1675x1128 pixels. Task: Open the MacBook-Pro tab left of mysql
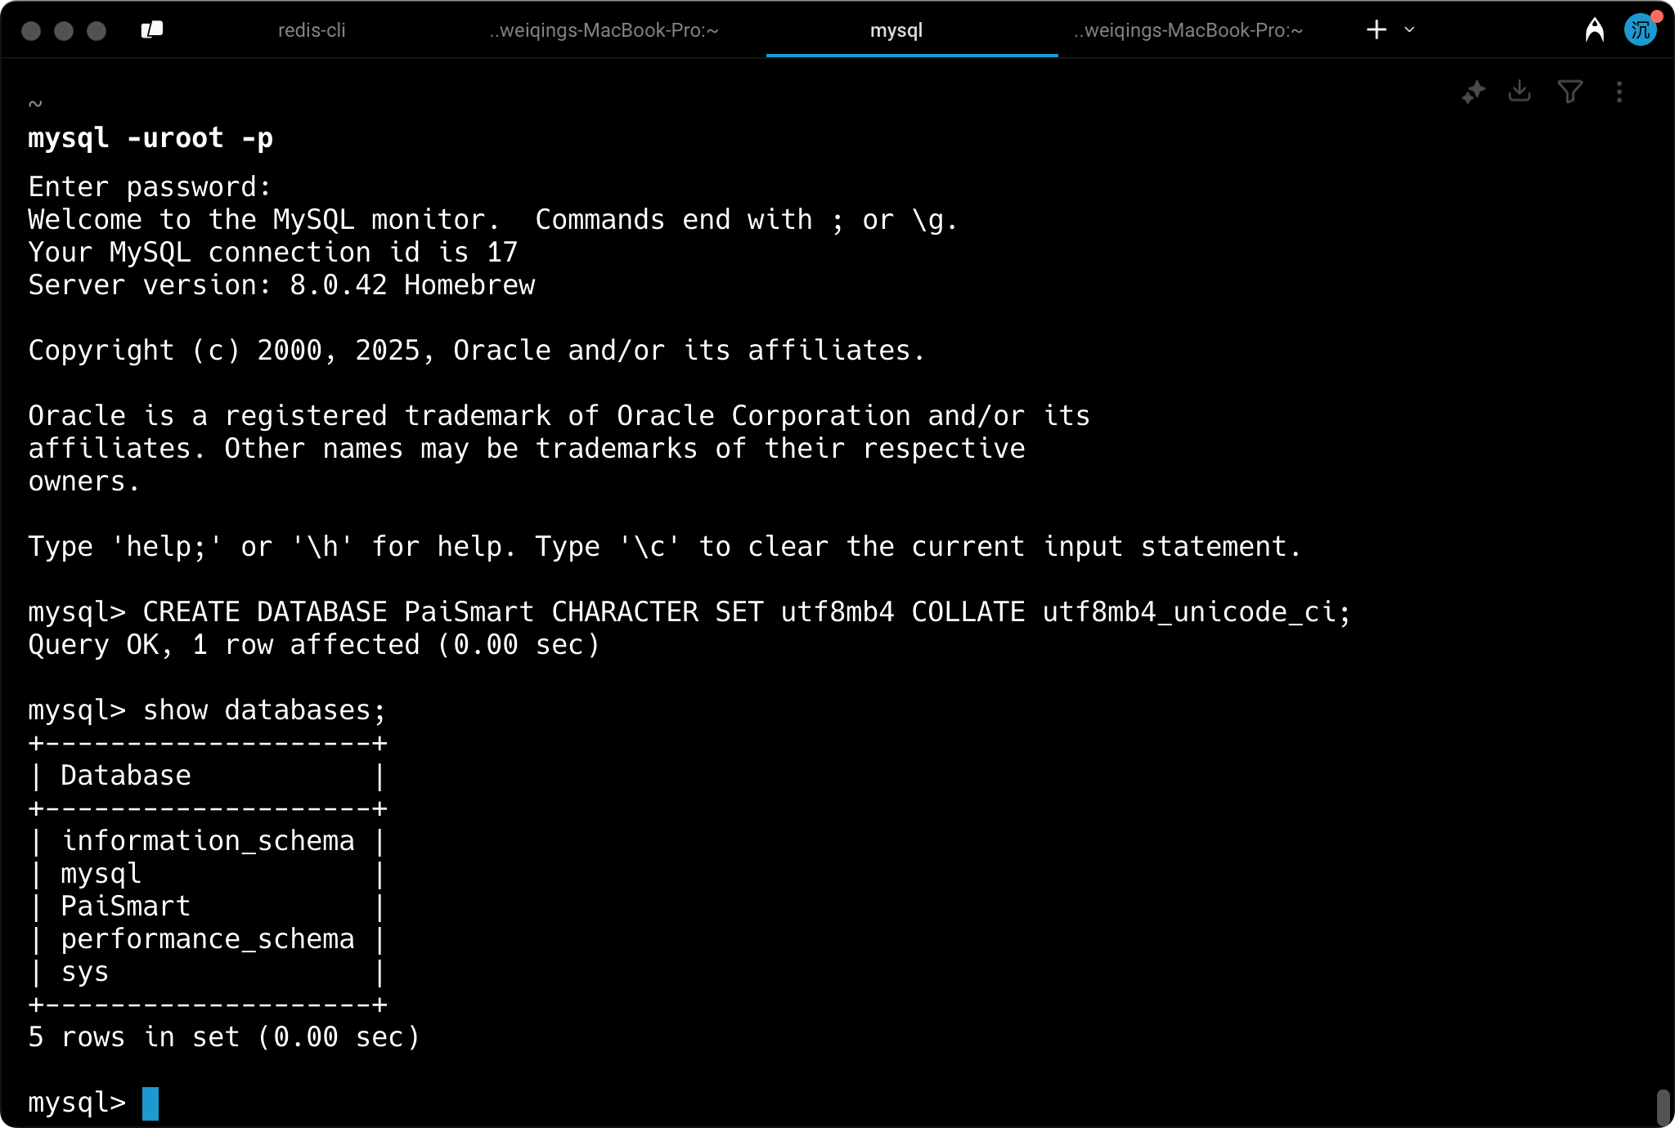pyautogui.click(x=604, y=30)
